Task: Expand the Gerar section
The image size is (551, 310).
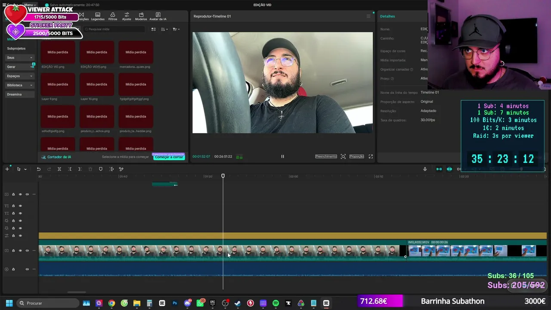Action: (x=20, y=67)
